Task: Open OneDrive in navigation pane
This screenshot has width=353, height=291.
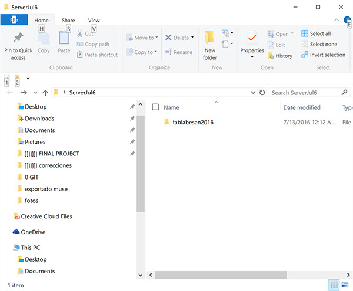Action: click(x=33, y=232)
